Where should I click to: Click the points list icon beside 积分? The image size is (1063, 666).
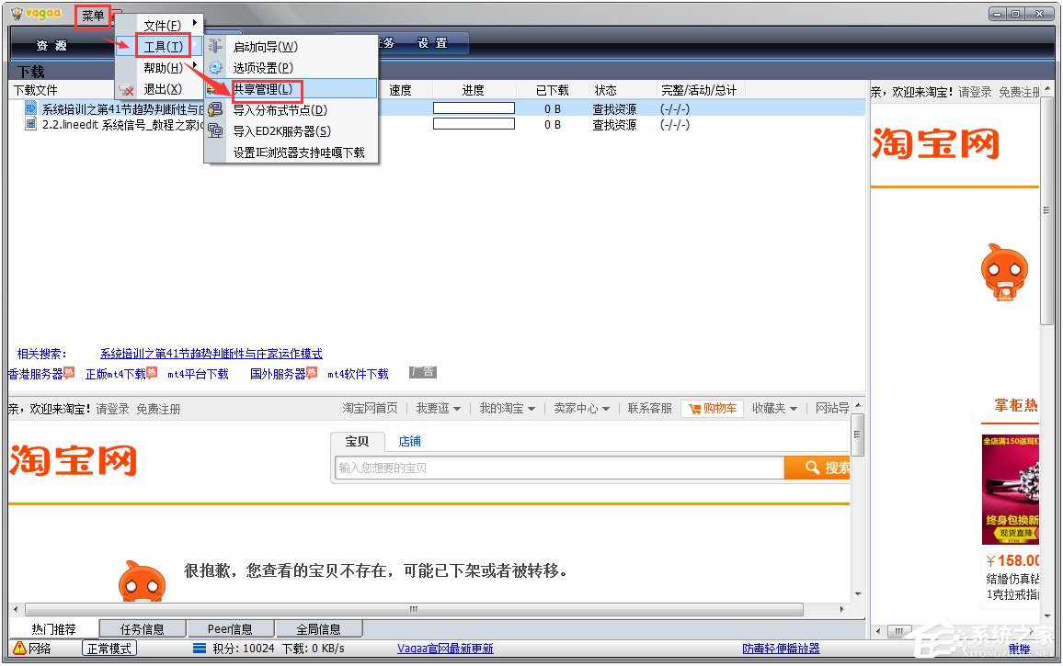[x=200, y=649]
